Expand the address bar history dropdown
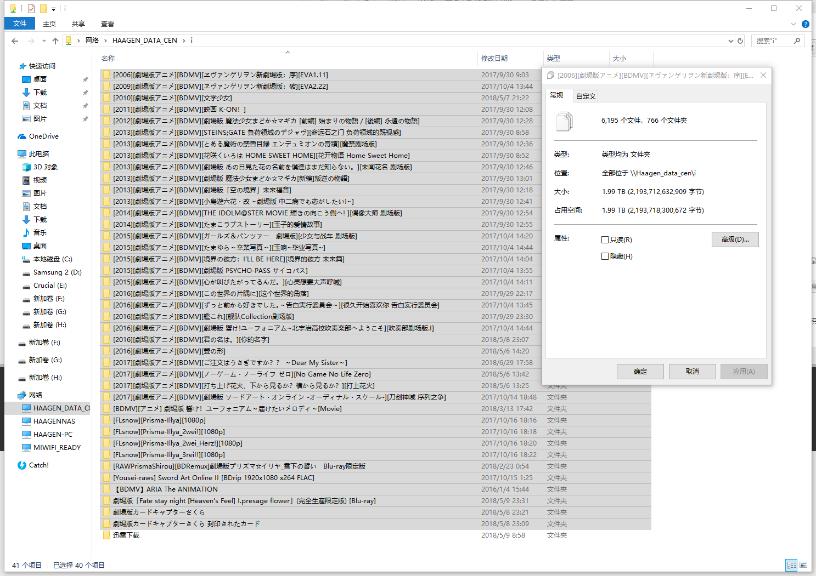 point(730,41)
